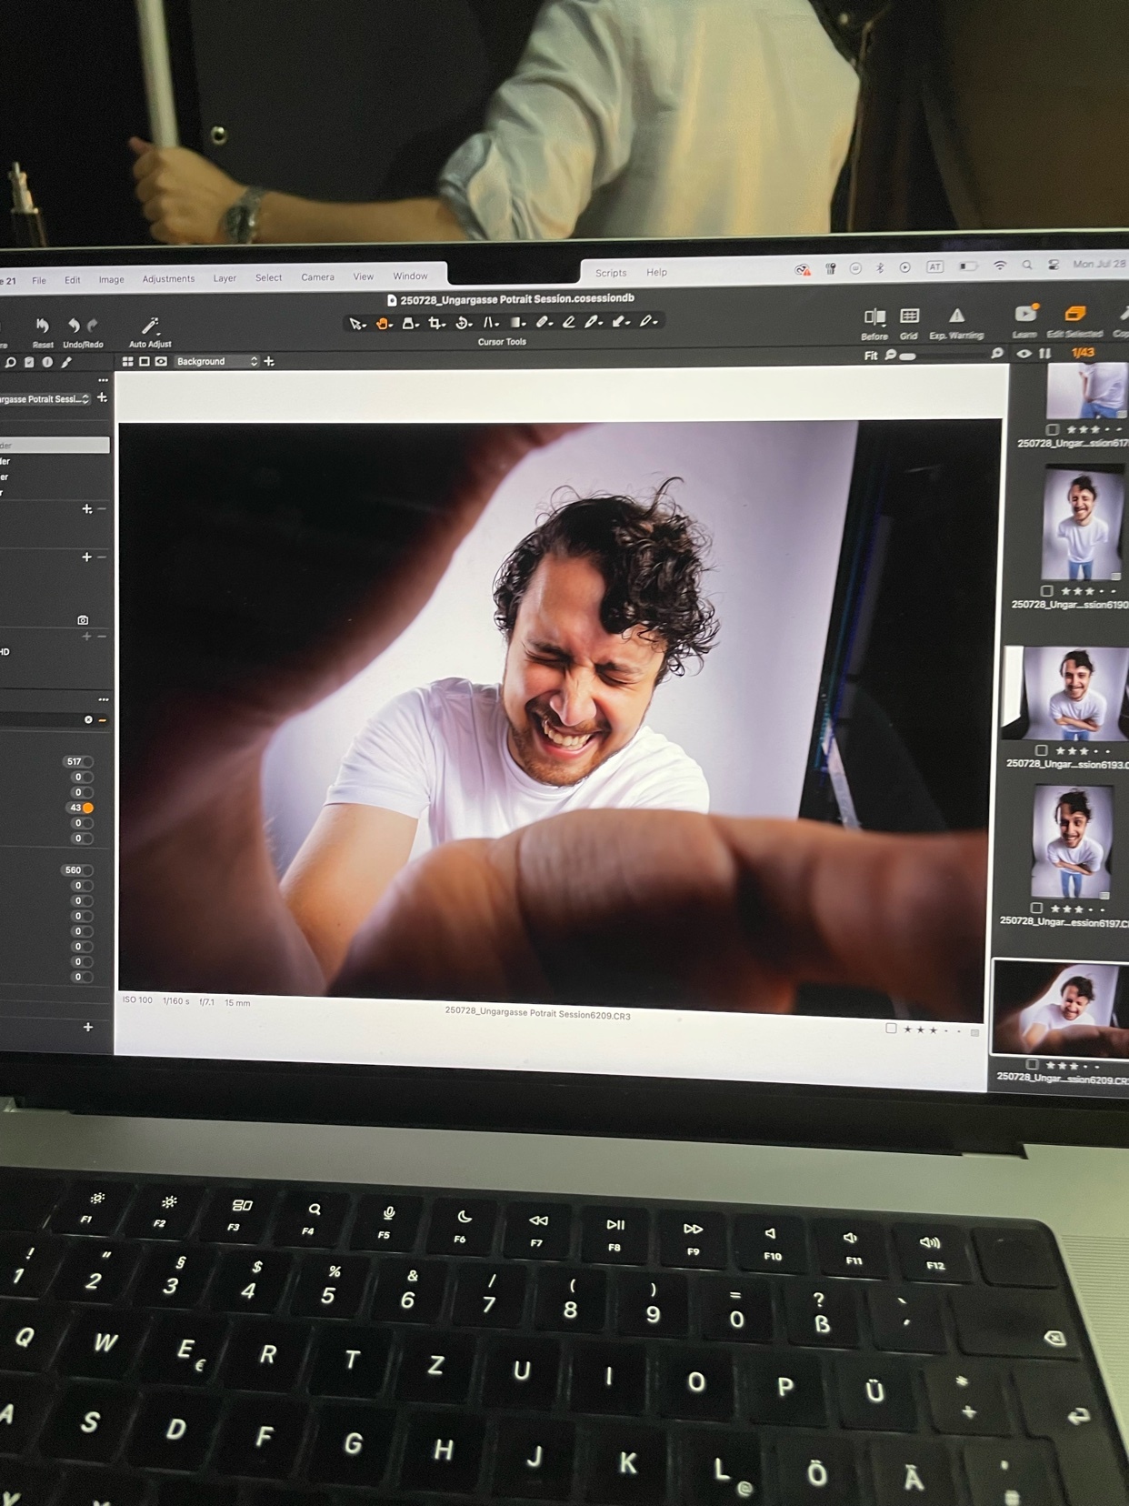The image size is (1129, 1506).
Task: Click the Redo arrow icon
Action: (92, 326)
